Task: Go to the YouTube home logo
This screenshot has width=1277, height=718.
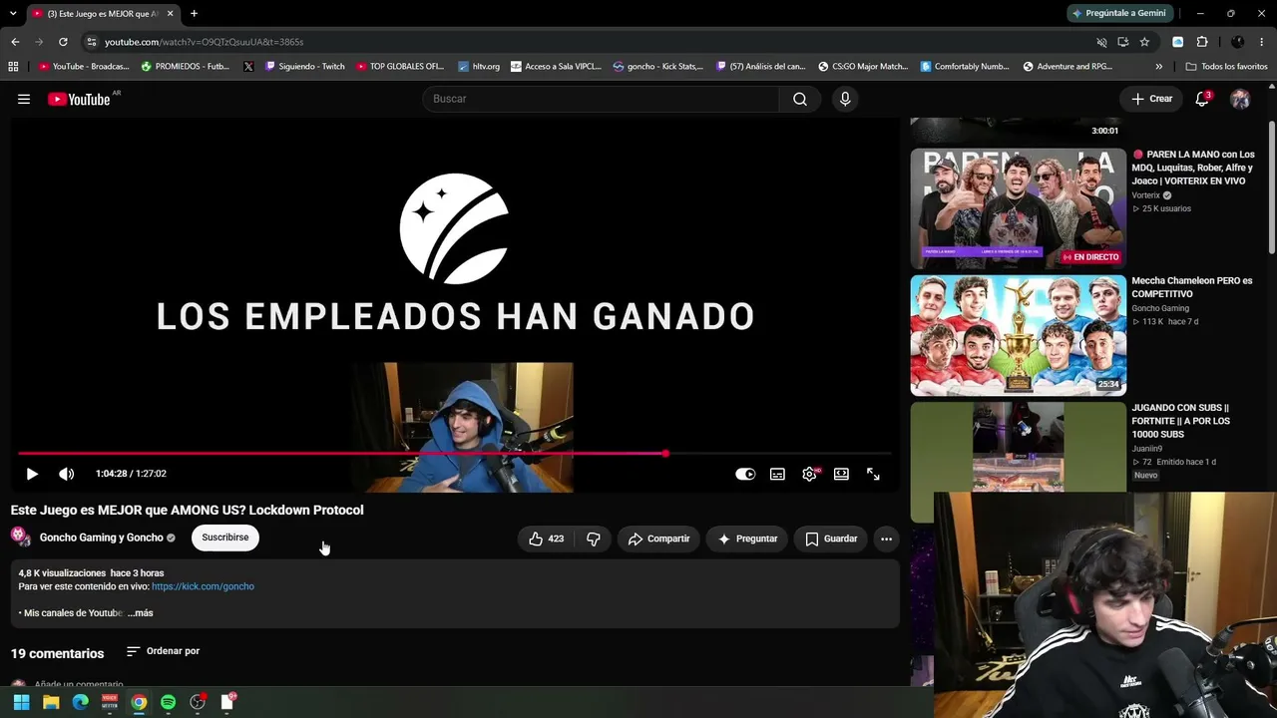Action: tap(79, 99)
